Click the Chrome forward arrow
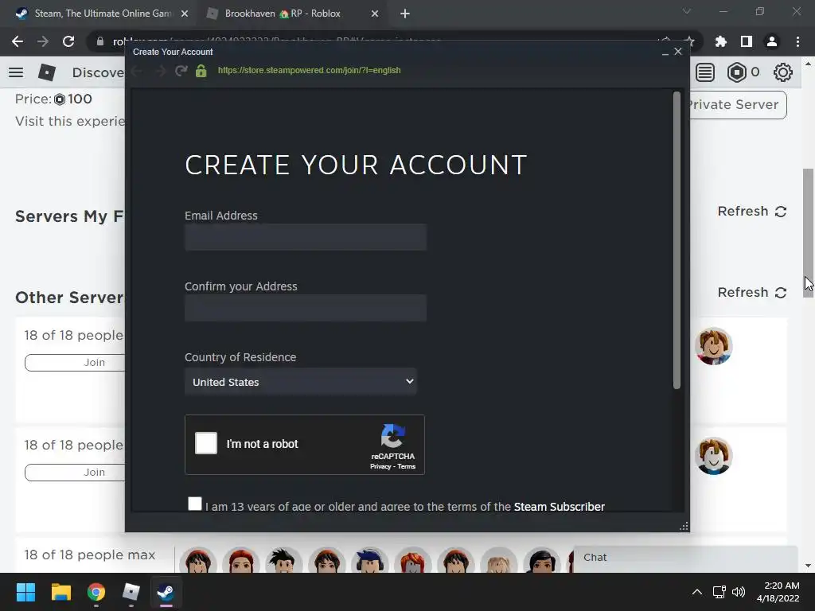This screenshot has height=611, width=815. tap(43, 41)
